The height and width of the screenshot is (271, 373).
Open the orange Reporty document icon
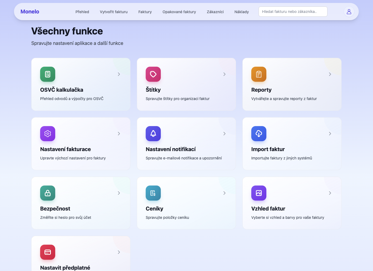(x=259, y=74)
